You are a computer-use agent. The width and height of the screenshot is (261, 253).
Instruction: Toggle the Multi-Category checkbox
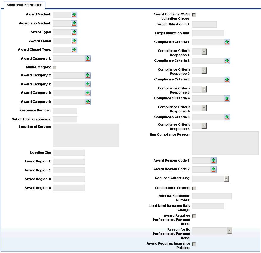point(54,68)
